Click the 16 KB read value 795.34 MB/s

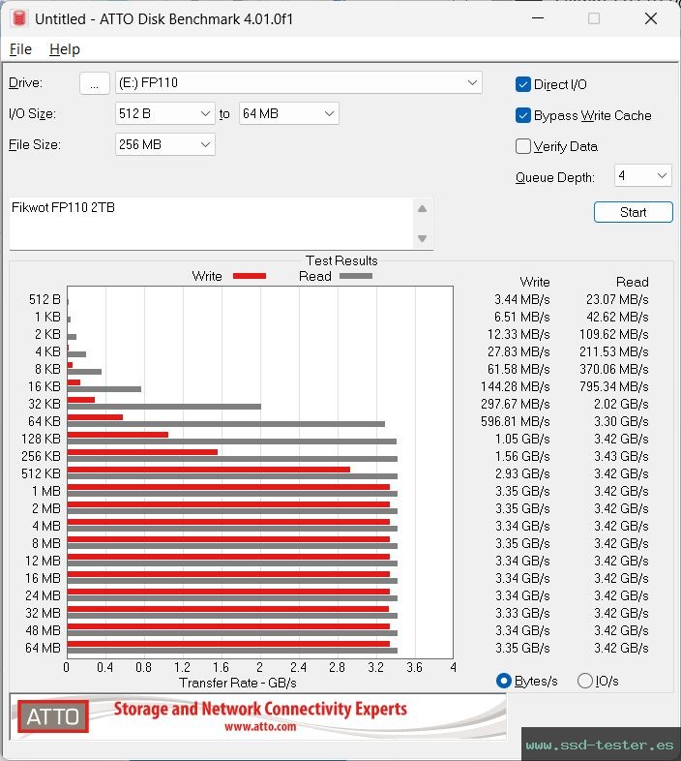(613, 386)
